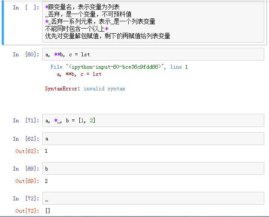Click the top cell with Chinese notes
This screenshot has height=217, width=269.
(x=153, y=22)
